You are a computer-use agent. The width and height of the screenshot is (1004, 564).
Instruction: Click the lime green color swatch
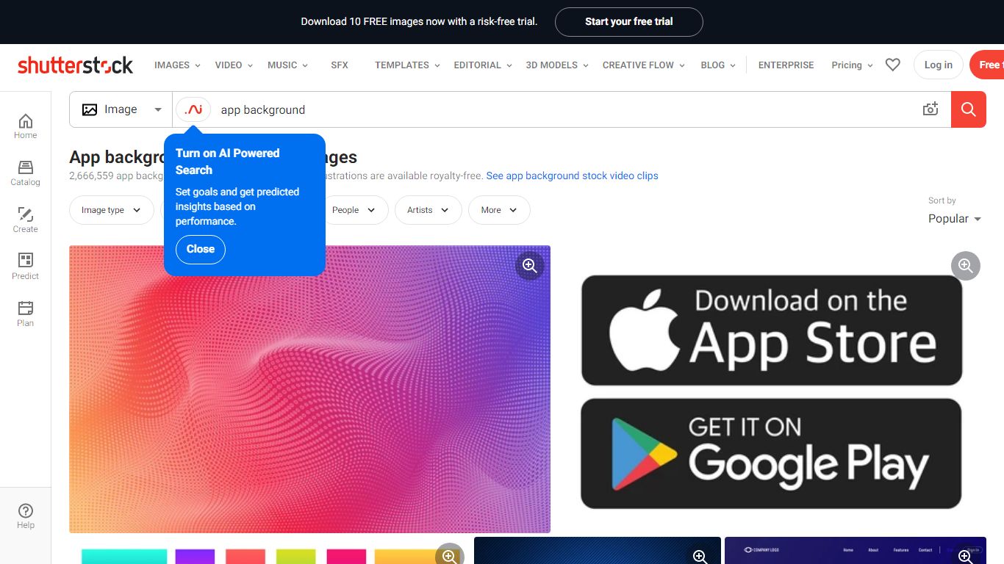pyautogui.click(x=295, y=557)
